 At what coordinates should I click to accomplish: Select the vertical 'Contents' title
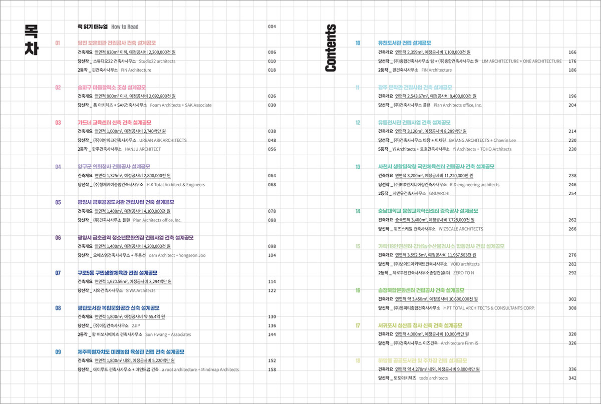[331, 48]
